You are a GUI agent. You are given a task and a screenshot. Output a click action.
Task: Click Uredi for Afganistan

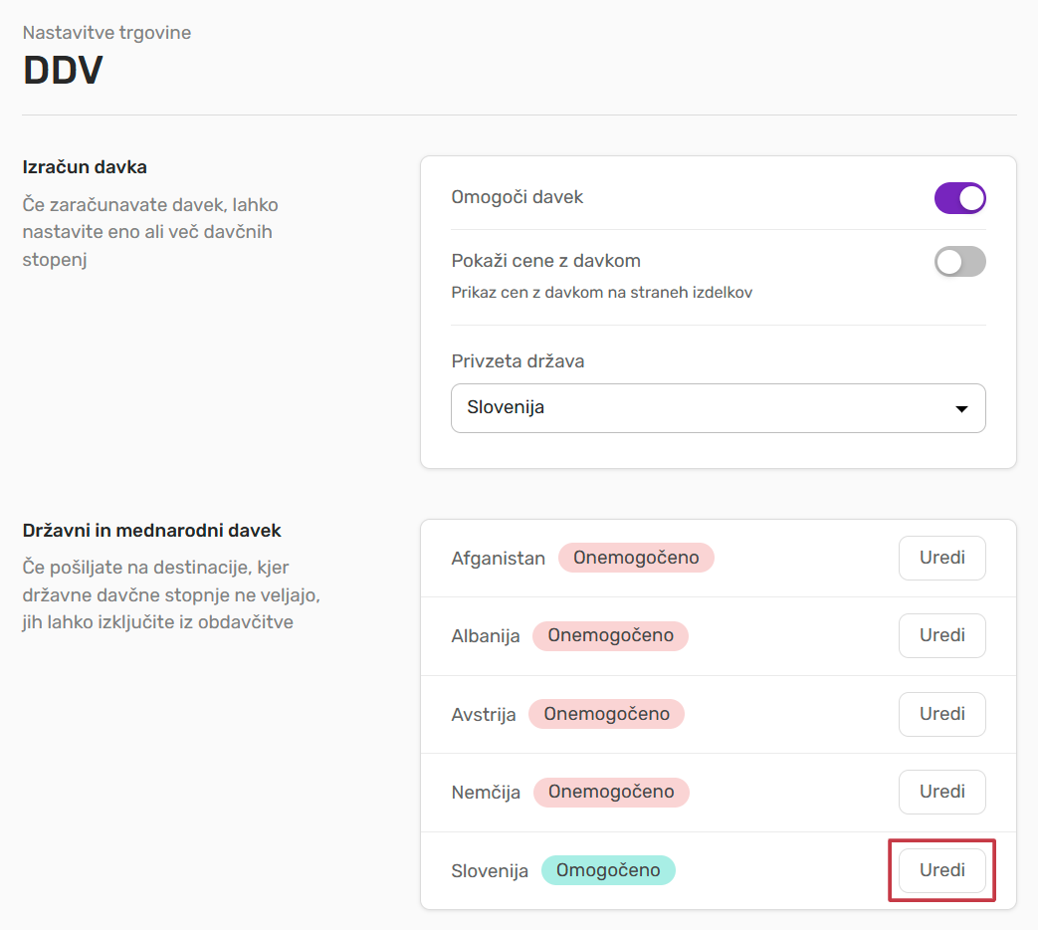click(x=941, y=558)
